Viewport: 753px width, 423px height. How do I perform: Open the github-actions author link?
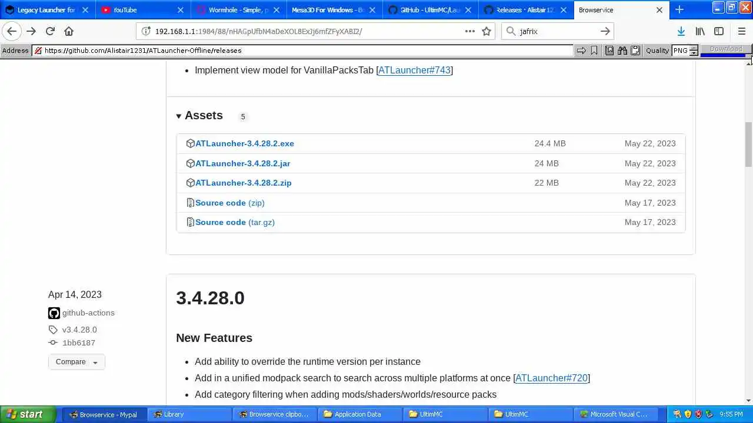[88, 313]
